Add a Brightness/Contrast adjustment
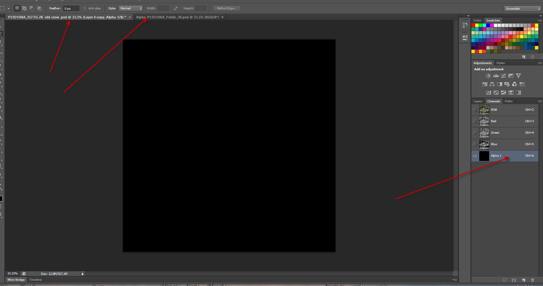Image resolution: width=543 pixels, height=286 pixels. [x=488, y=76]
